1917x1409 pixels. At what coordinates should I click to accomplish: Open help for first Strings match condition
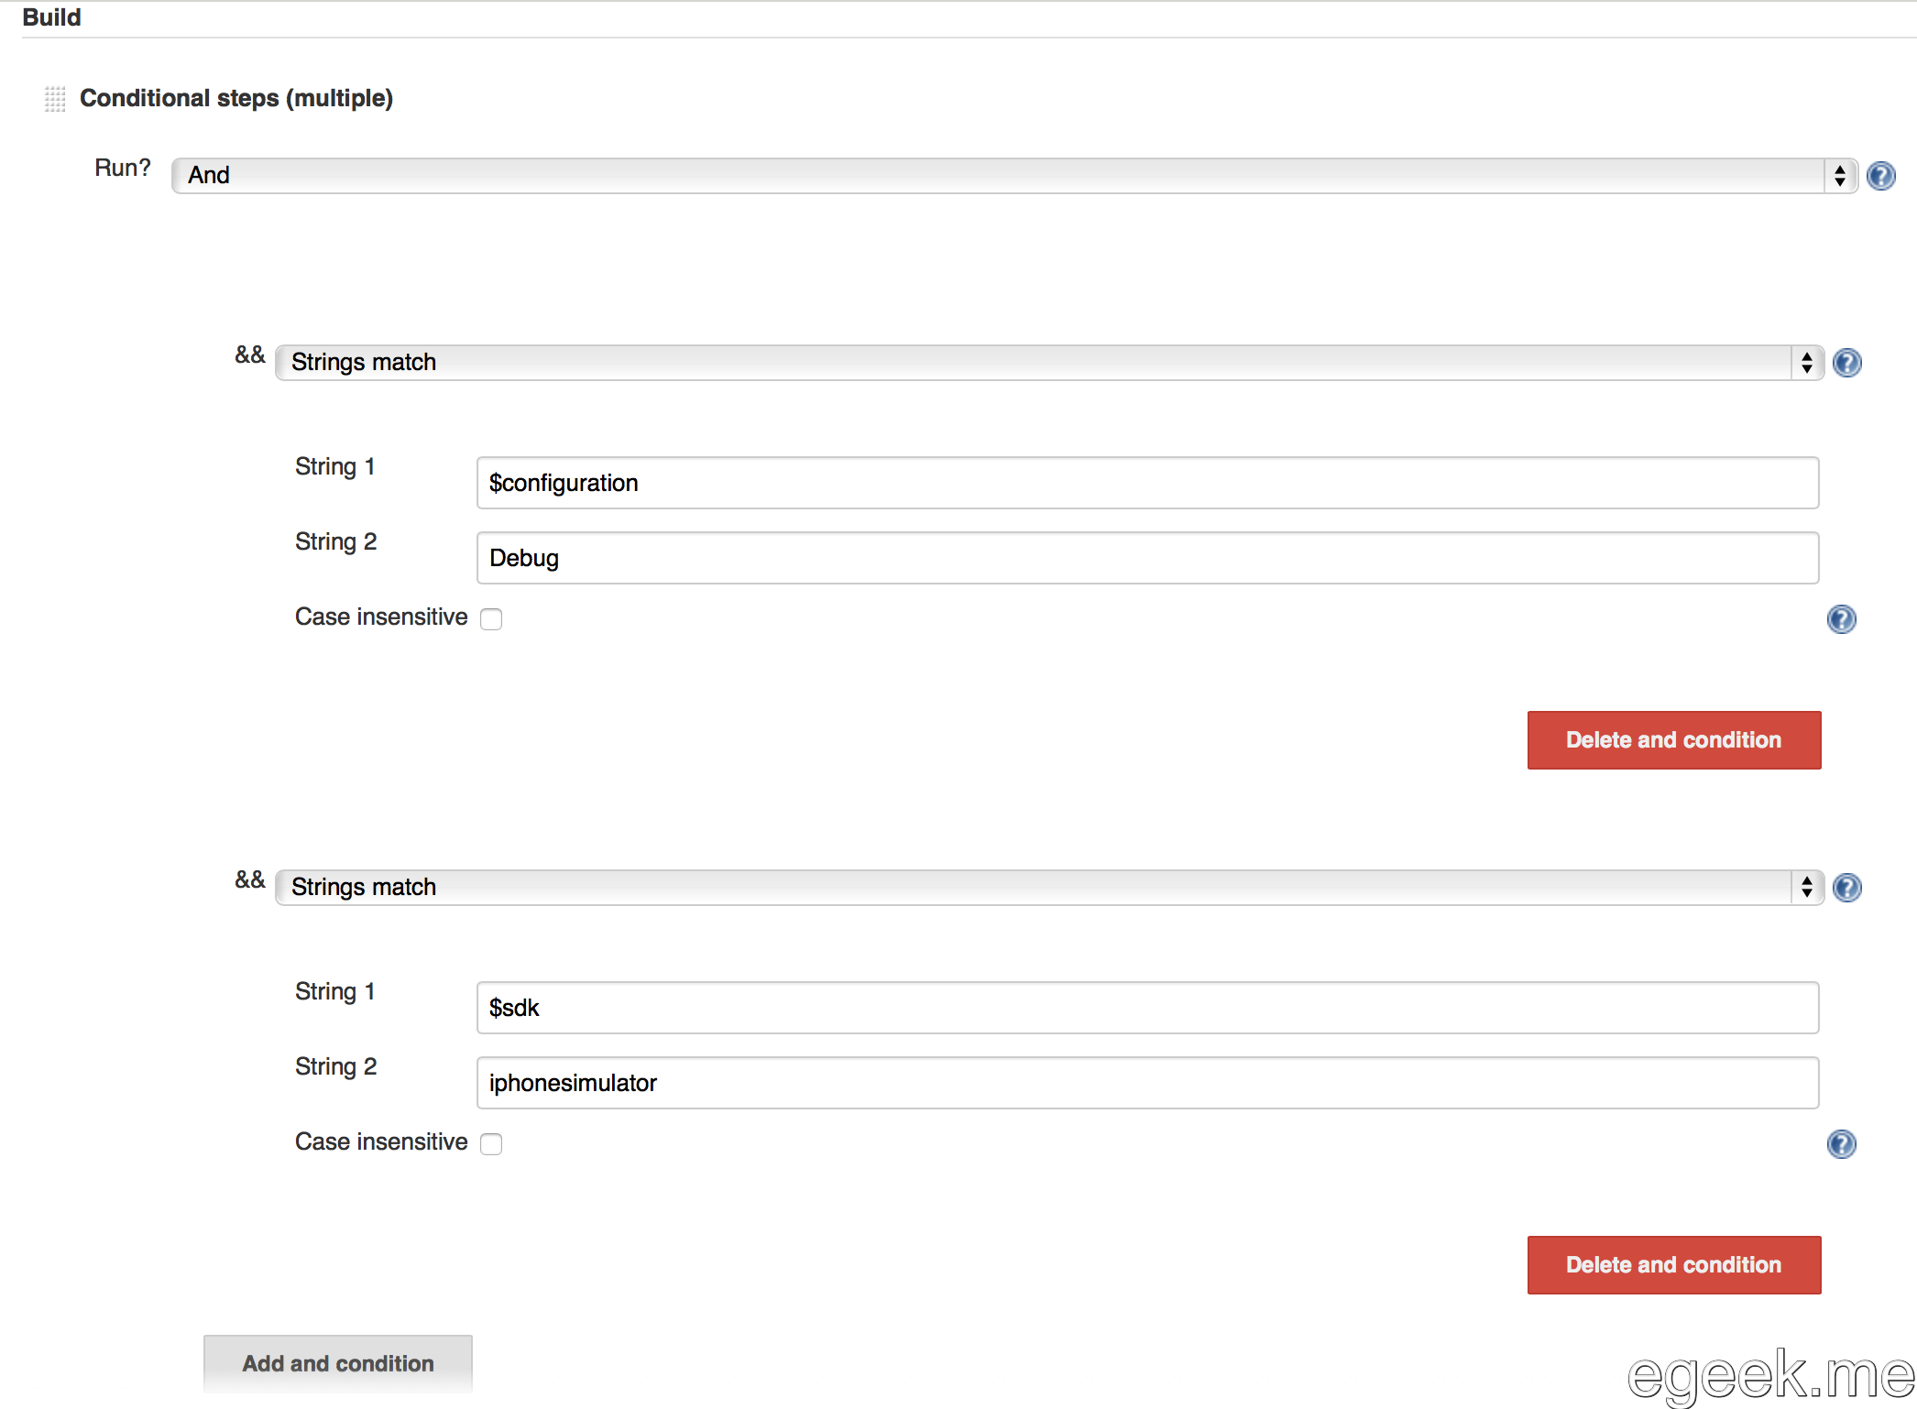tap(1846, 363)
